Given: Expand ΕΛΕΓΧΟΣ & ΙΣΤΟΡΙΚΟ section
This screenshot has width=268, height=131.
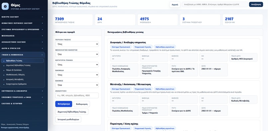Looking at the screenshot, I should tap(22, 104).
